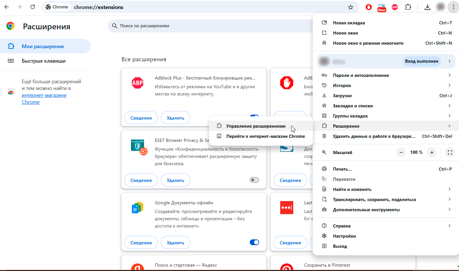Click Сведения for Adblock Plus
459x271 pixels.
click(141, 118)
